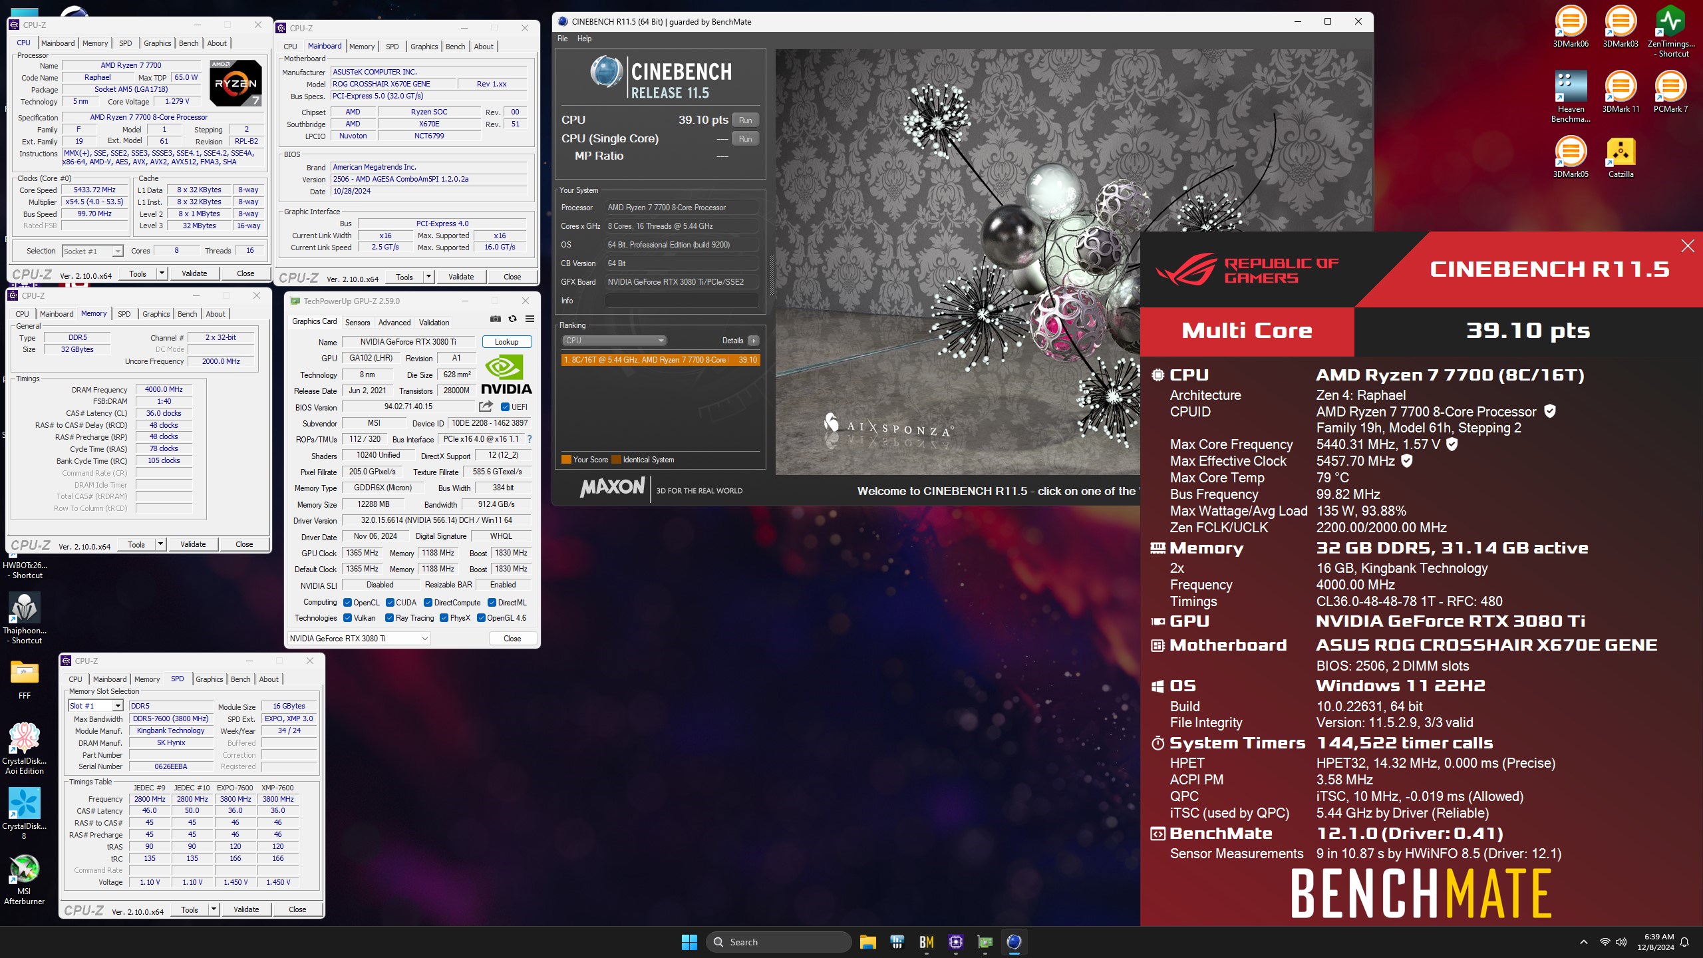Close the BenchMate result overlay

tap(1688, 246)
